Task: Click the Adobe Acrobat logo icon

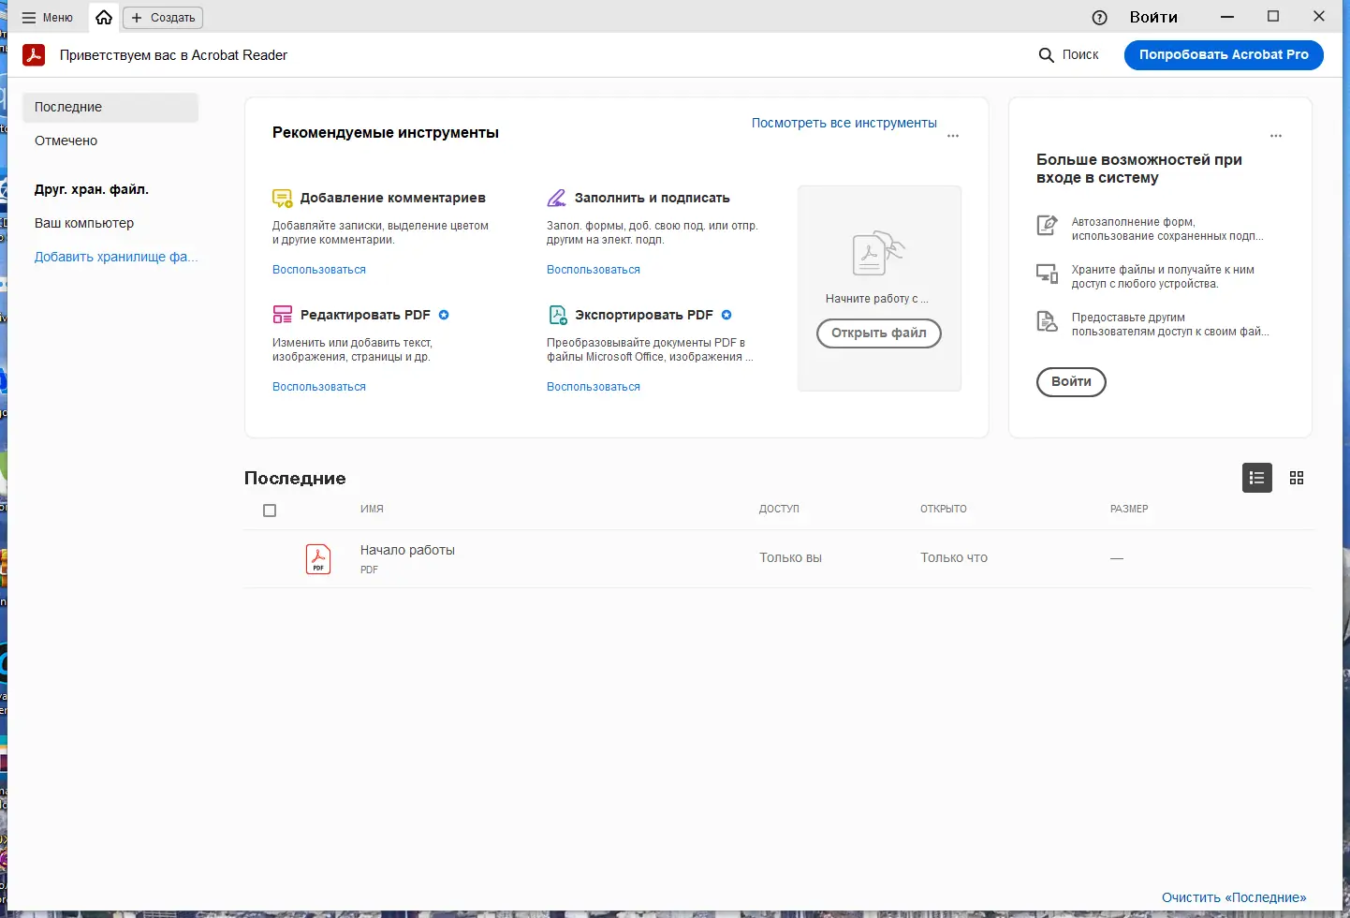Action: pyautogui.click(x=34, y=55)
